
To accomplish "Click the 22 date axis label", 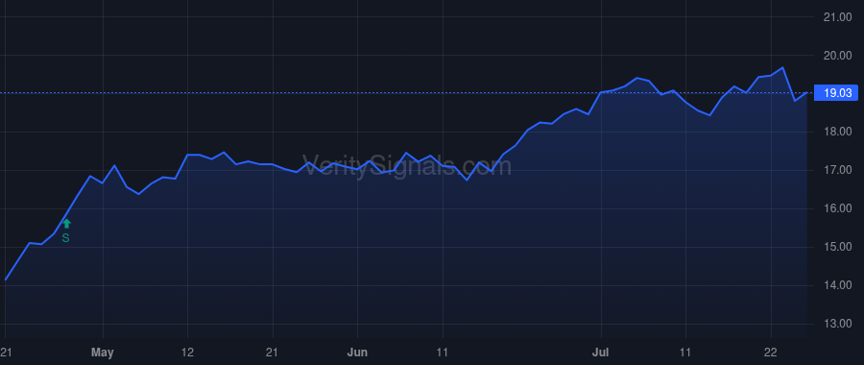I will pyautogui.click(x=770, y=353).
